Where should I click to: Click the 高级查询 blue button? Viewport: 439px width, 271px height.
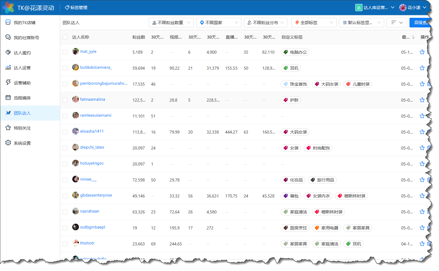click(420, 23)
